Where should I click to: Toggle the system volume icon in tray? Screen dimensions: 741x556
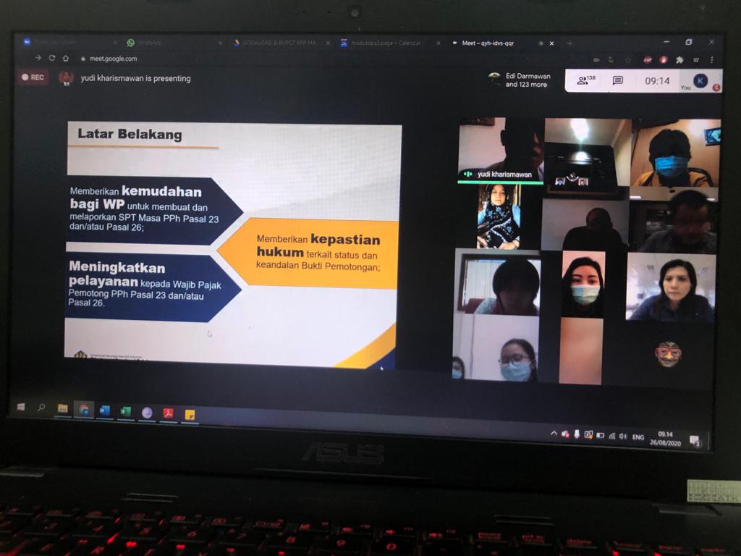622,436
